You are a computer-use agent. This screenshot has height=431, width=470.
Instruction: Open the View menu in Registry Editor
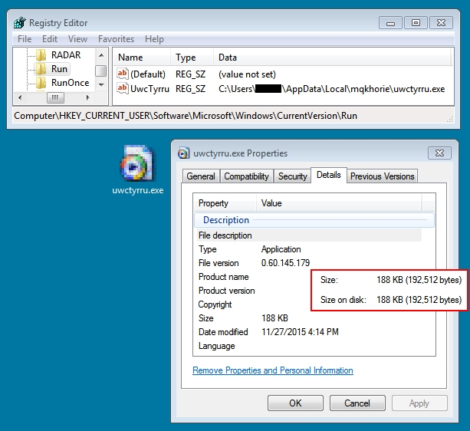click(77, 39)
